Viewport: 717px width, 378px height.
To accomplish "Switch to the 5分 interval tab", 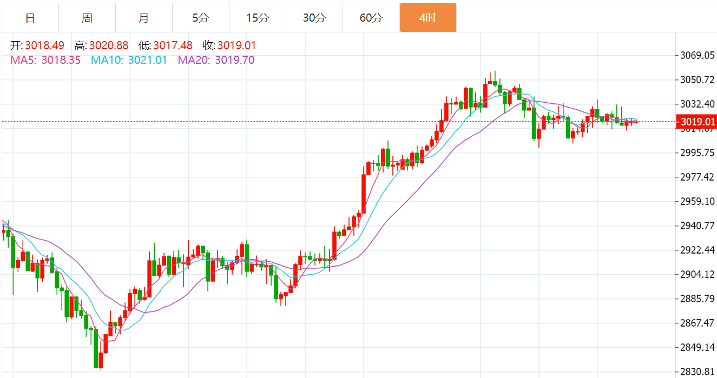I will click(x=201, y=18).
